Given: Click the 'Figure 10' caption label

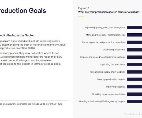Looking at the screenshot, I should click(x=84, y=8).
